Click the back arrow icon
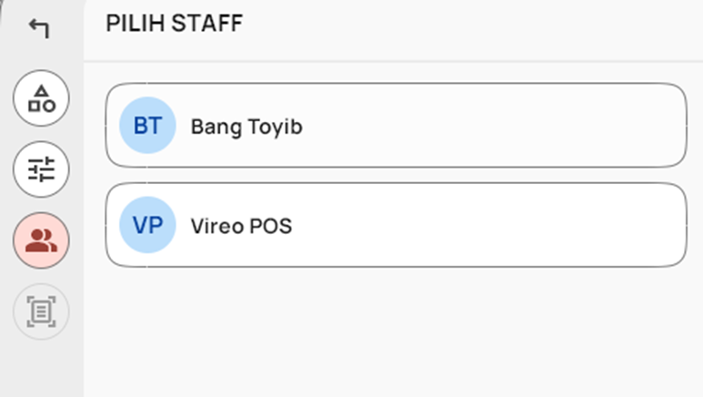Image resolution: width=703 pixels, height=397 pixels. (x=39, y=28)
